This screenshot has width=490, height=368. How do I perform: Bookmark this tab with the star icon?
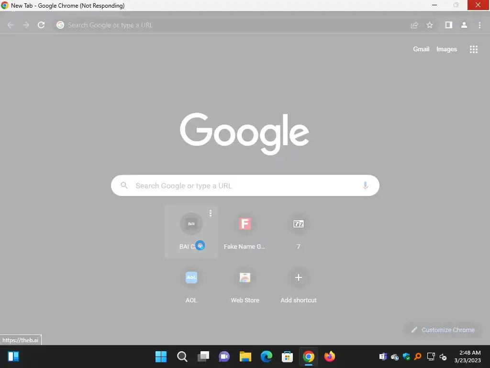(x=430, y=25)
